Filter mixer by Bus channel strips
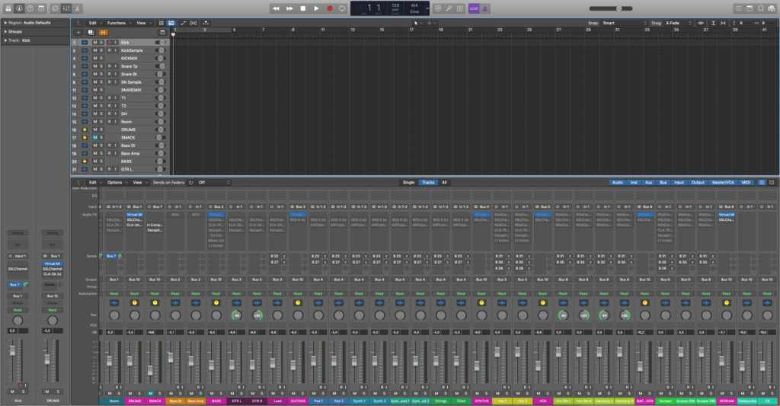The width and height of the screenshot is (780, 406). pyautogui.click(x=663, y=182)
